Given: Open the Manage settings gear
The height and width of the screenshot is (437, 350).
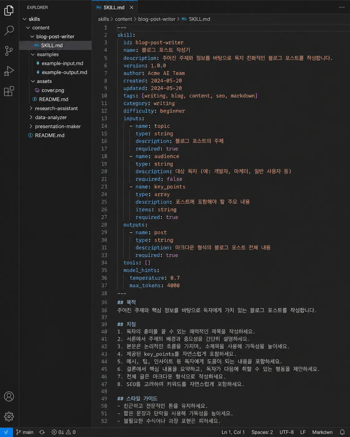Looking at the screenshot, I should click(9, 416).
